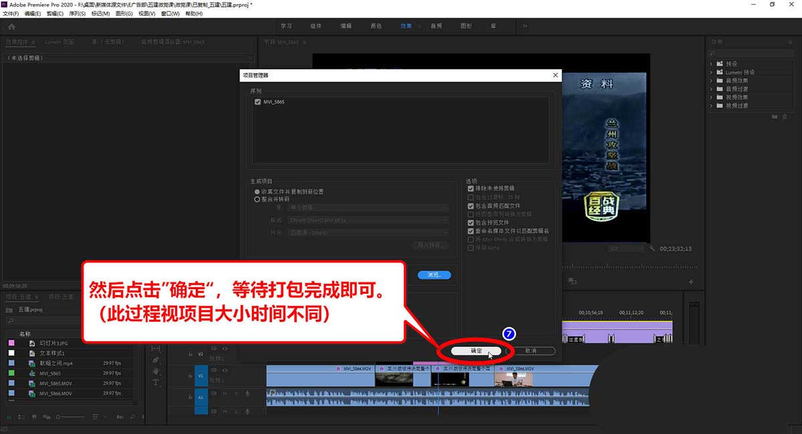Select the Pen tool in tools panel
This screenshot has height=434, width=802.
coord(156,359)
